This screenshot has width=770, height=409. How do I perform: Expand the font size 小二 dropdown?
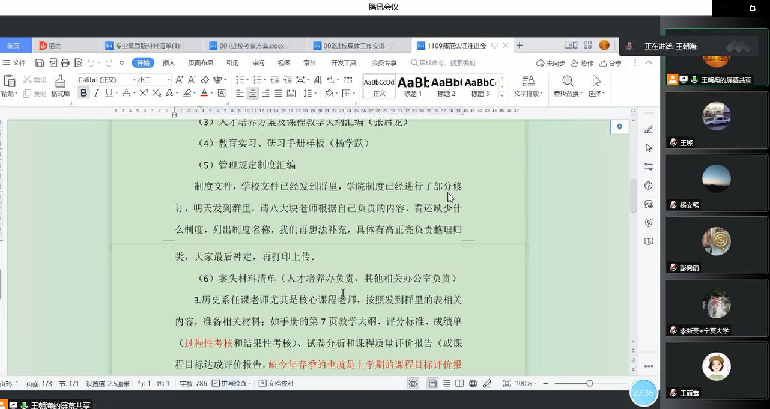point(169,80)
